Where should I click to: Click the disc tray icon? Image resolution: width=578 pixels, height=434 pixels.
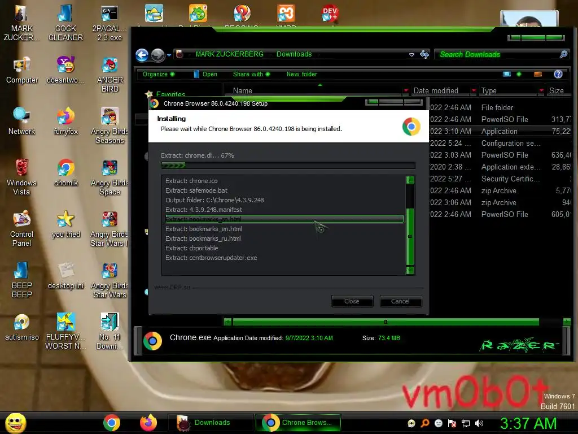coord(411,423)
